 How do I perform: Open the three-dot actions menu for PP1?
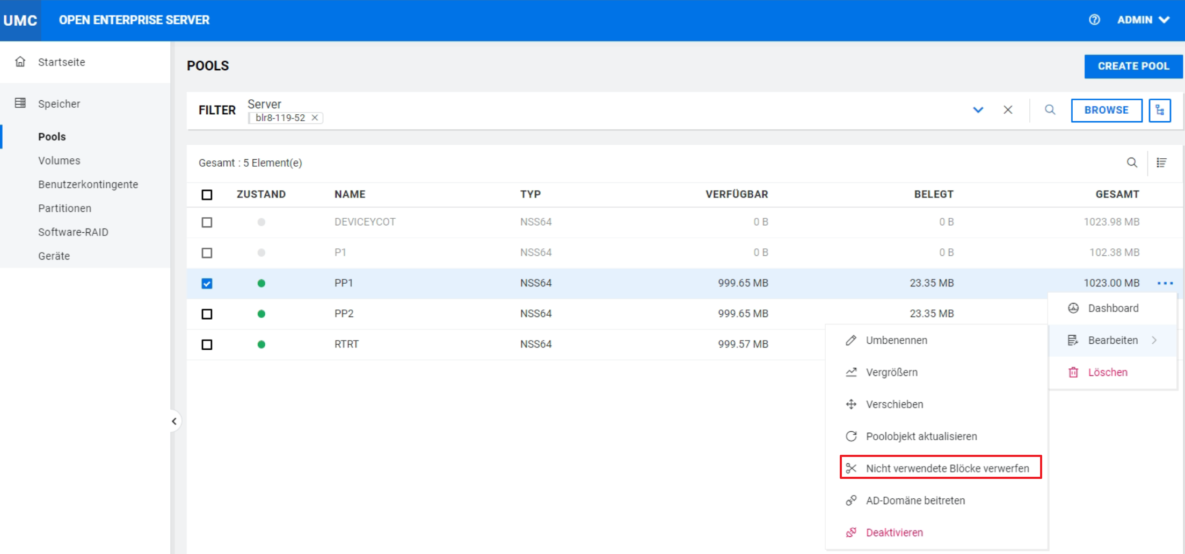coord(1165,283)
